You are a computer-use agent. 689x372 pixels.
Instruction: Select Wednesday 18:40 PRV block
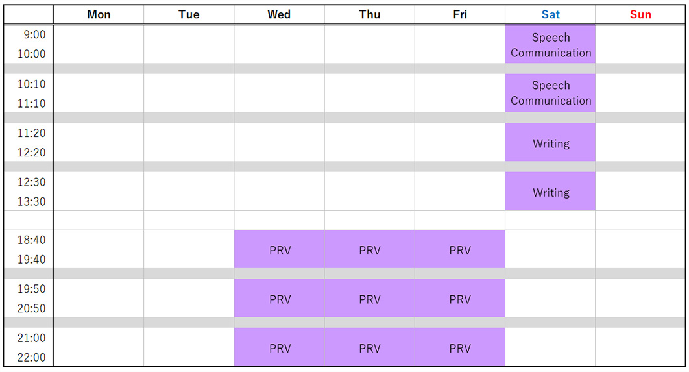coord(280,250)
